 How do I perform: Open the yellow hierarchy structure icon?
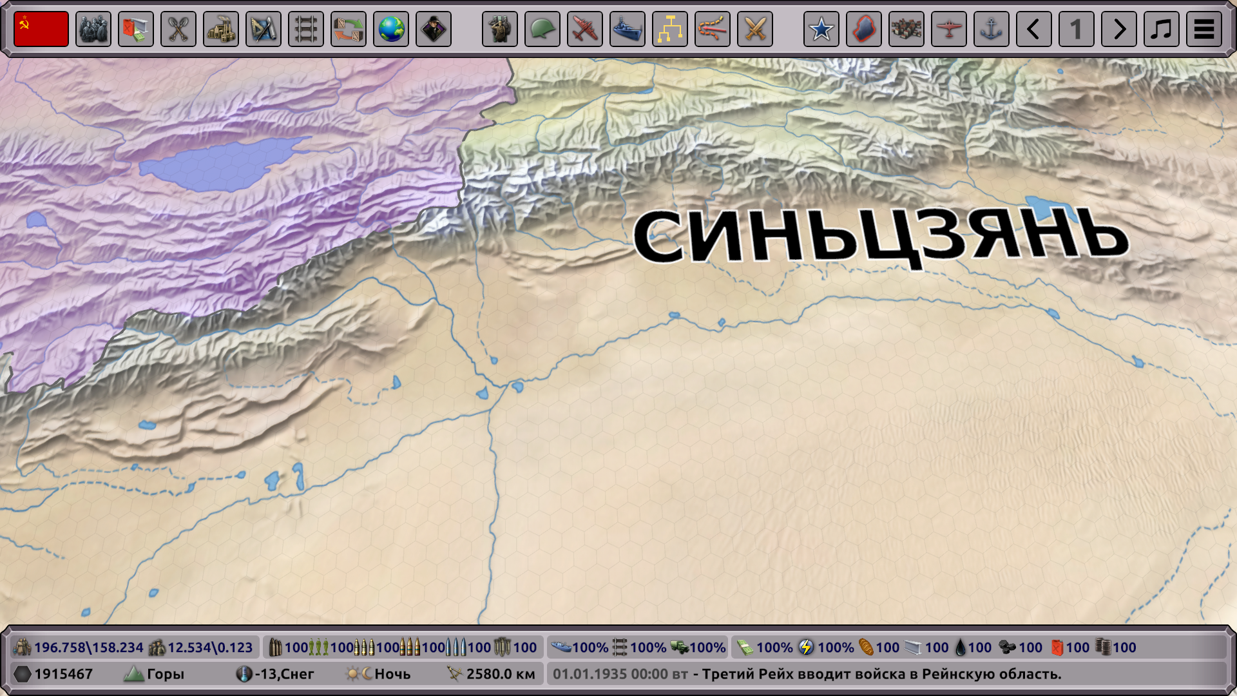[670, 29]
